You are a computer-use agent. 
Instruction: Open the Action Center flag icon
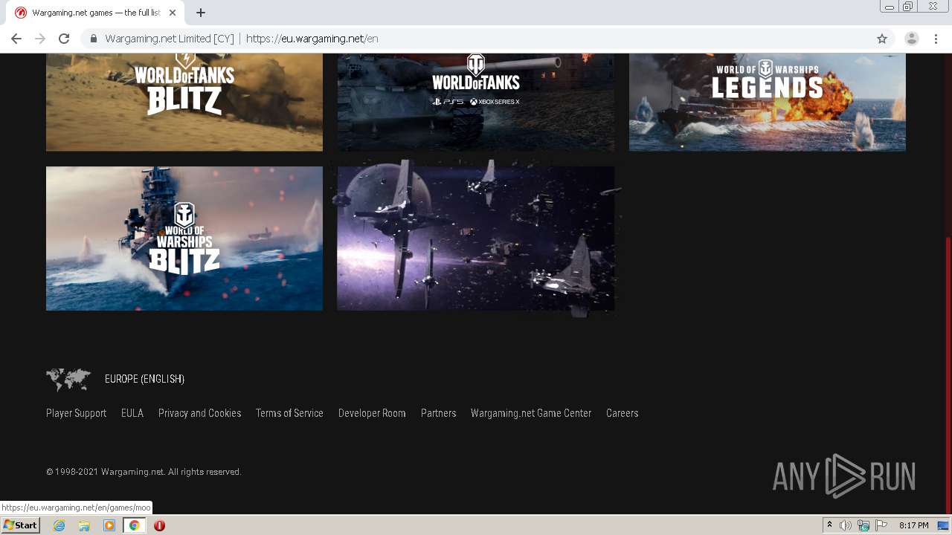[x=881, y=525]
